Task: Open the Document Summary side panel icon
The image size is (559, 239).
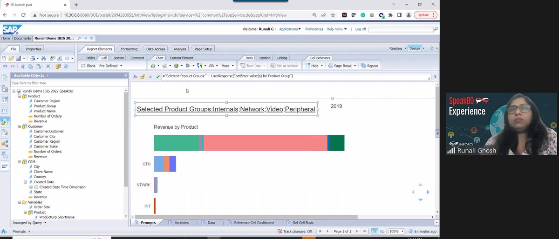Action: coord(5,77)
